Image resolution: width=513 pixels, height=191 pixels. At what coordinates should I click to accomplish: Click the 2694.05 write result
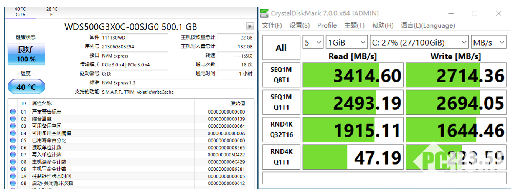click(x=456, y=102)
